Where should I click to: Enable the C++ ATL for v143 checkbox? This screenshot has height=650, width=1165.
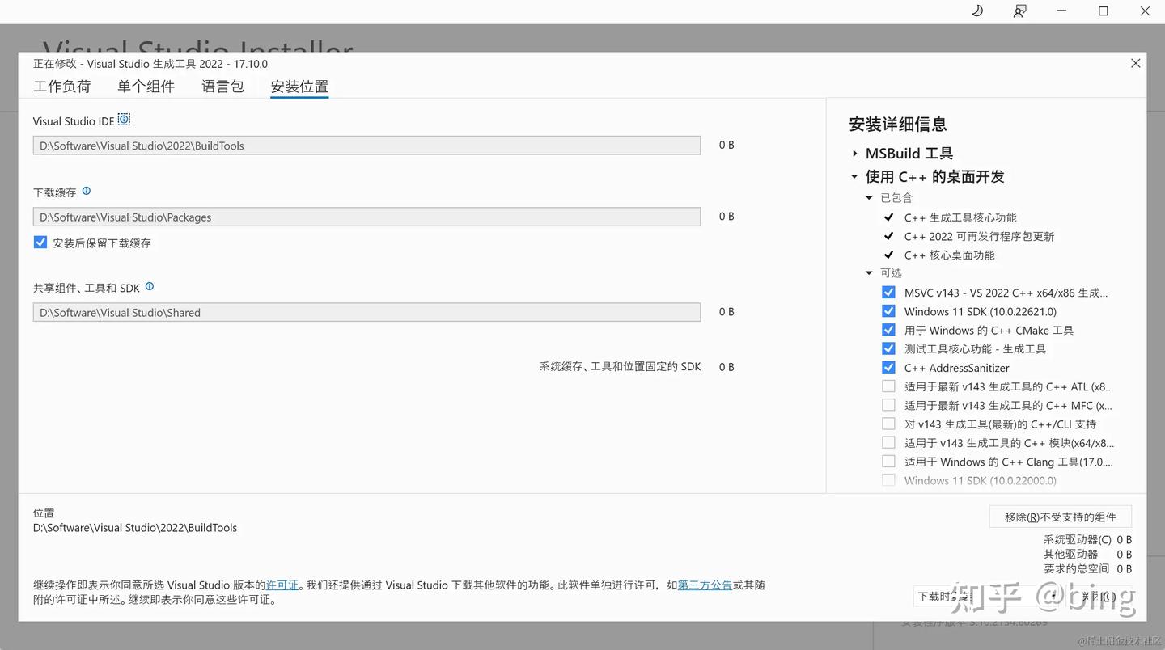(888, 386)
